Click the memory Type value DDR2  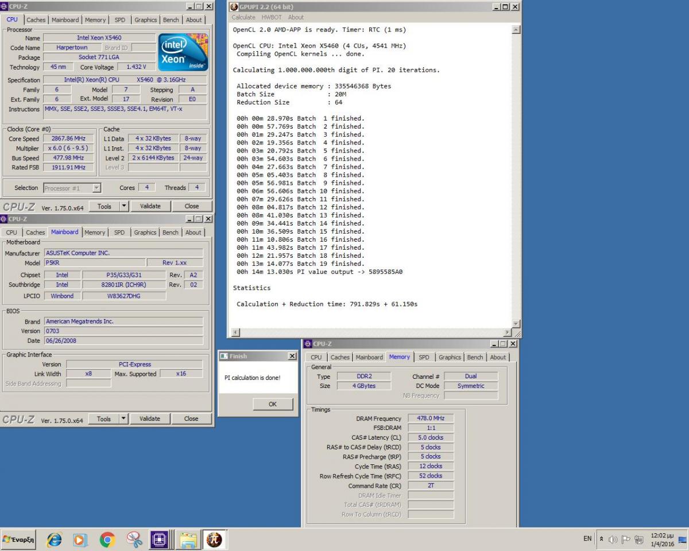363,377
